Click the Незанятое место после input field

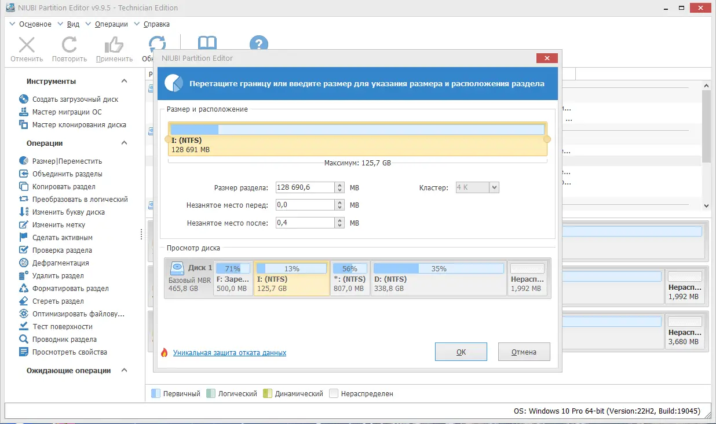pyautogui.click(x=305, y=223)
